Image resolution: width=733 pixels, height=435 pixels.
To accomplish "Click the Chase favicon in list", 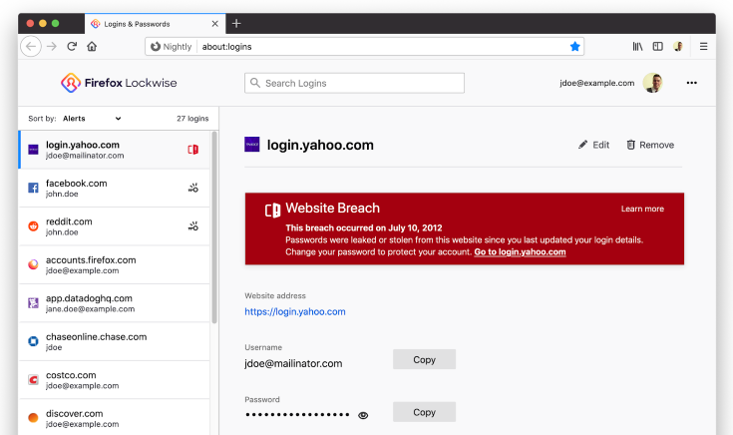I will click(33, 341).
